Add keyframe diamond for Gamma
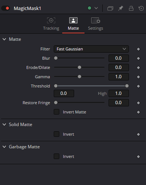Viewport: 146px width, 185px height. [x=138, y=77]
